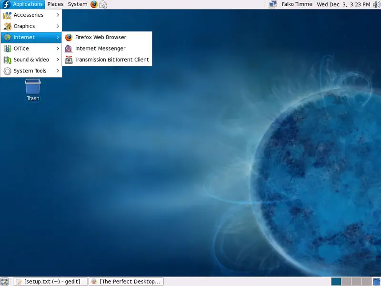Screen dimensions: 381x286
Task: Launch Firefox Web Browser
Action: [107, 38]
